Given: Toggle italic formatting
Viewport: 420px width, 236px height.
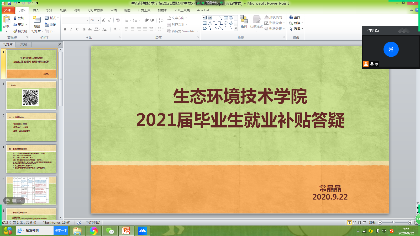Looking at the screenshot, I should [71, 29].
